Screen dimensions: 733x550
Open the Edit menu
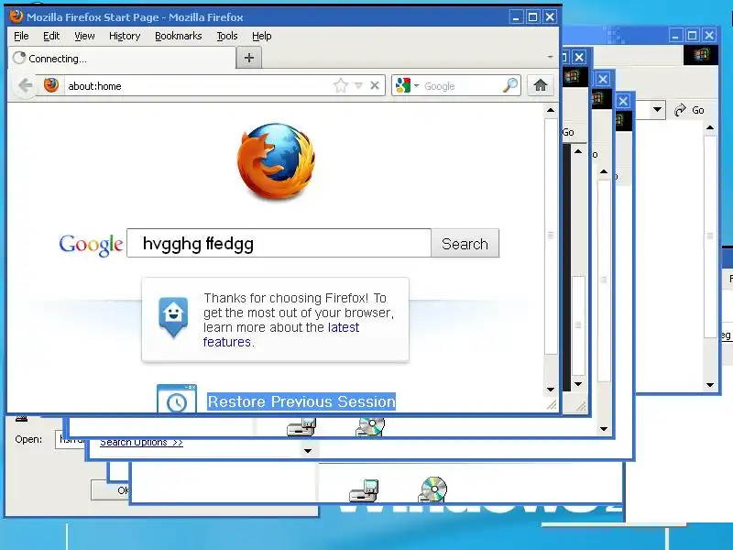51,36
